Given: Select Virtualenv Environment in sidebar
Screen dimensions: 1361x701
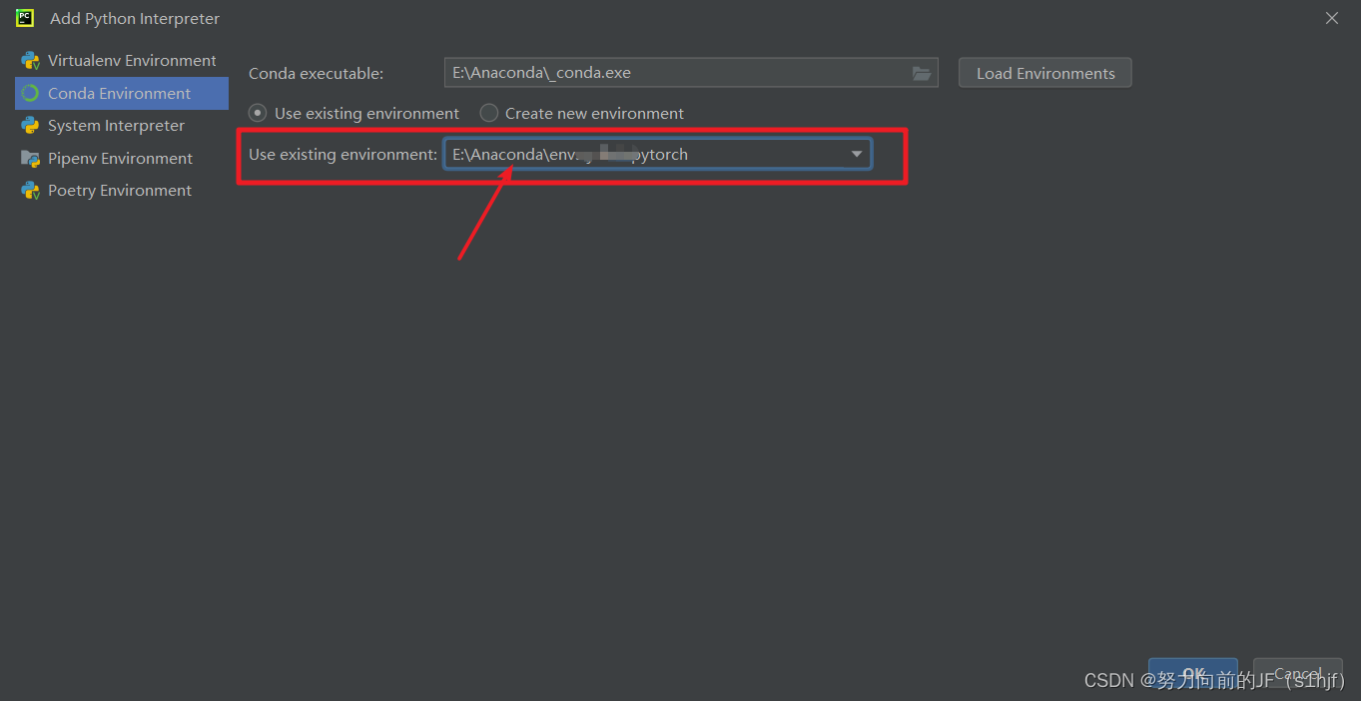Looking at the screenshot, I should click(122, 61).
